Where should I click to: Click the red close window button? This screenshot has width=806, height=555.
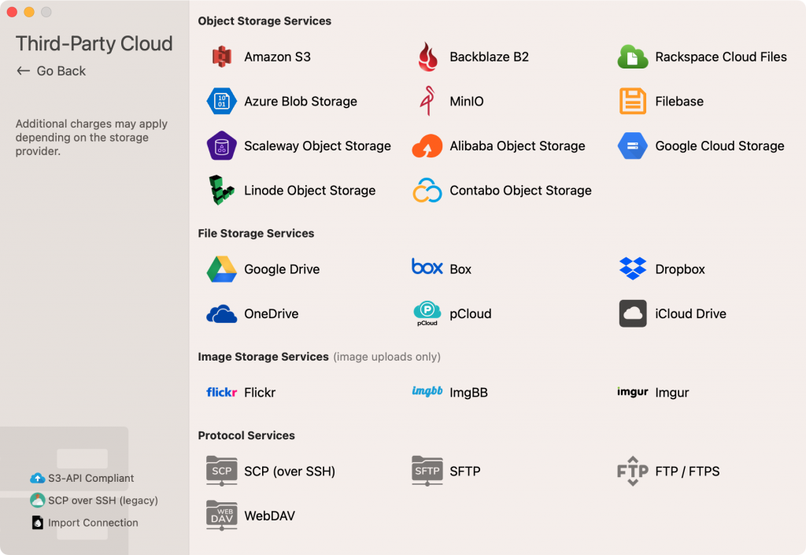click(x=12, y=12)
